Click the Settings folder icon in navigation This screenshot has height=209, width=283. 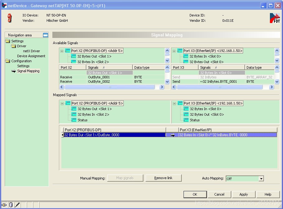point(7,41)
